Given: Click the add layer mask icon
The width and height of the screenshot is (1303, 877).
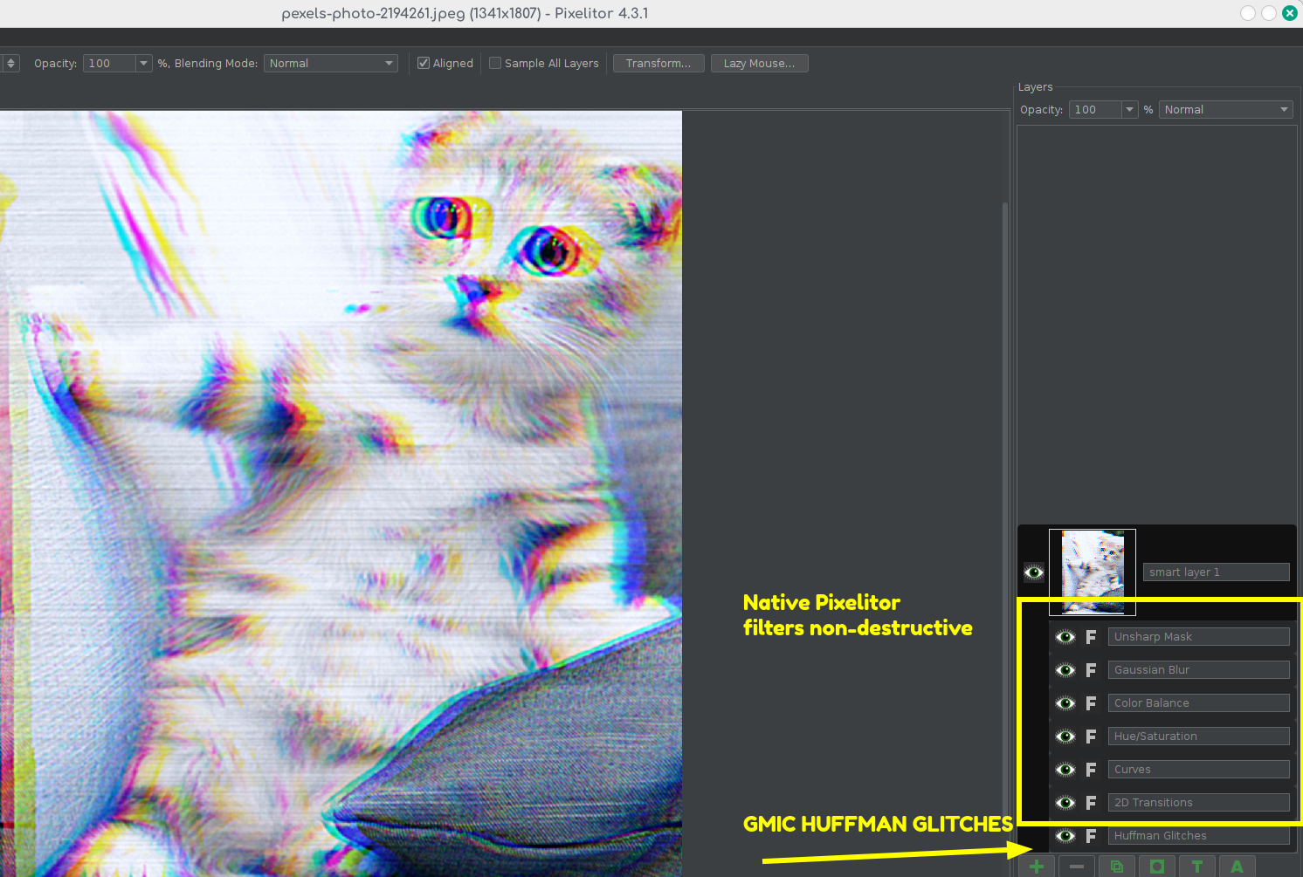Looking at the screenshot, I should tap(1157, 867).
